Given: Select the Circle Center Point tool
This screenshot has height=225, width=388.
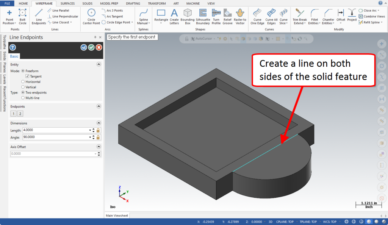Looking at the screenshot, I should tap(91, 17).
